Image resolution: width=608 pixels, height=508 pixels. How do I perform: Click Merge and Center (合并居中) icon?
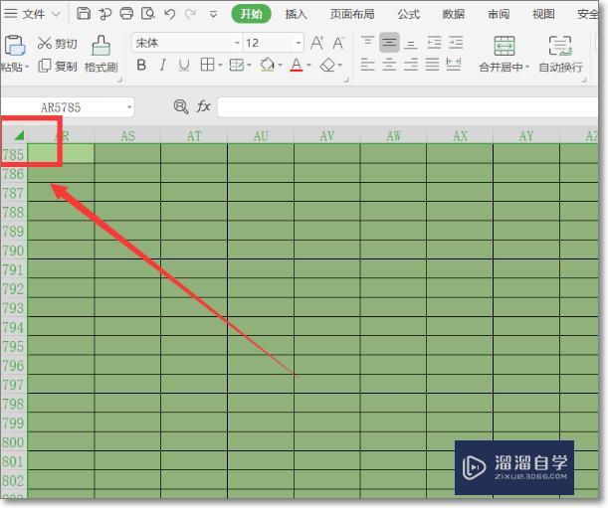click(505, 46)
